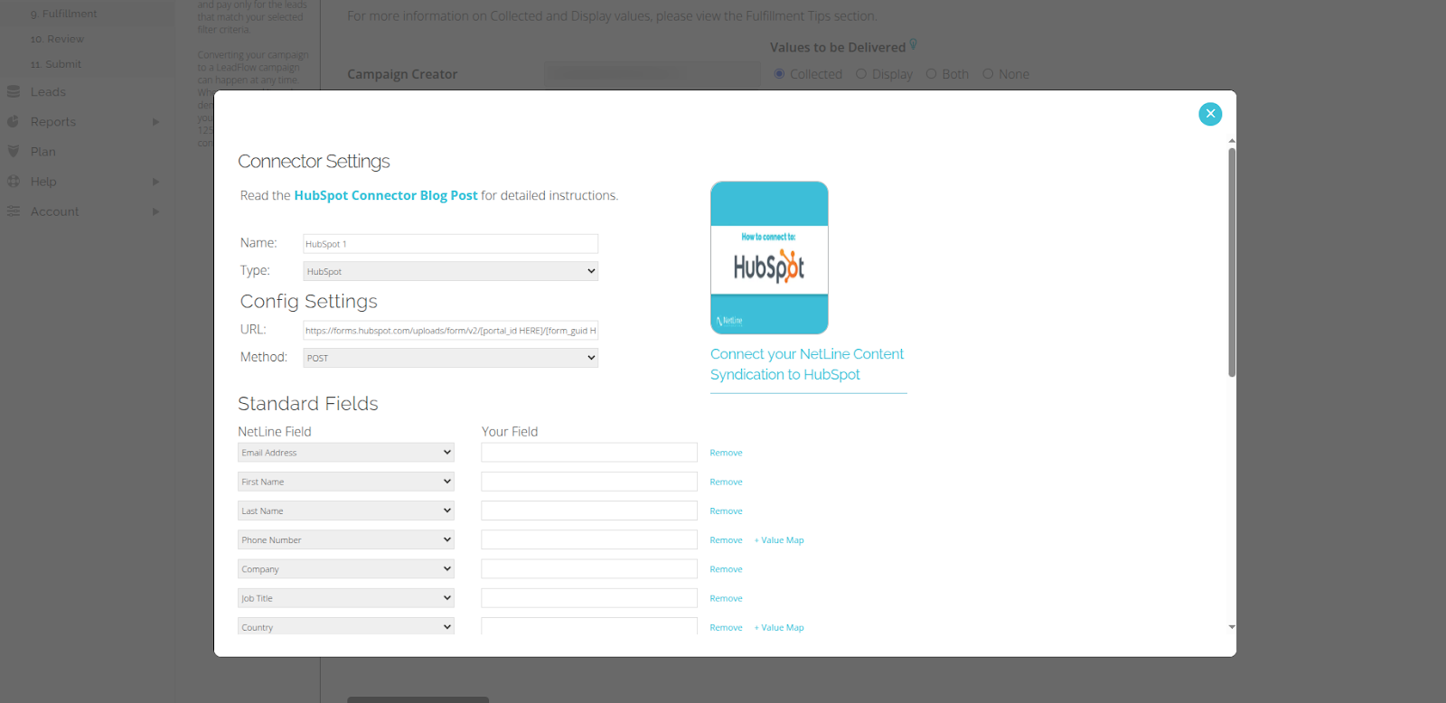Remove the Job Title field mapping
The image size is (1446, 703).
click(x=726, y=598)
